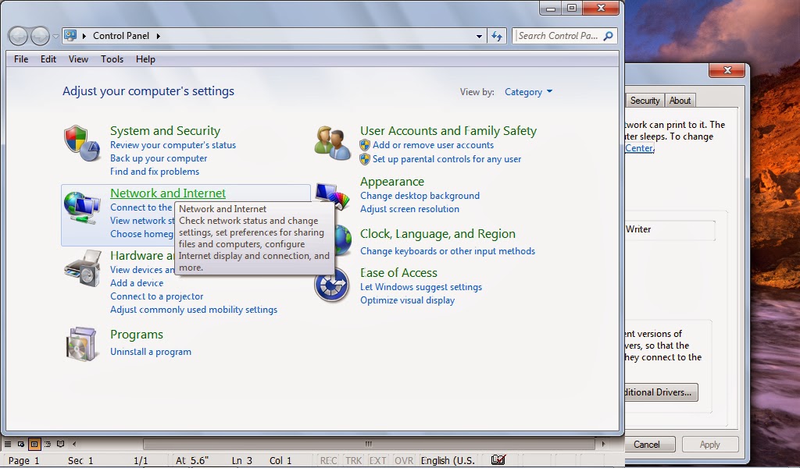Viewport: 800px width, 468px height.
Task: Open the View menu
Action: tap(78, 59)
